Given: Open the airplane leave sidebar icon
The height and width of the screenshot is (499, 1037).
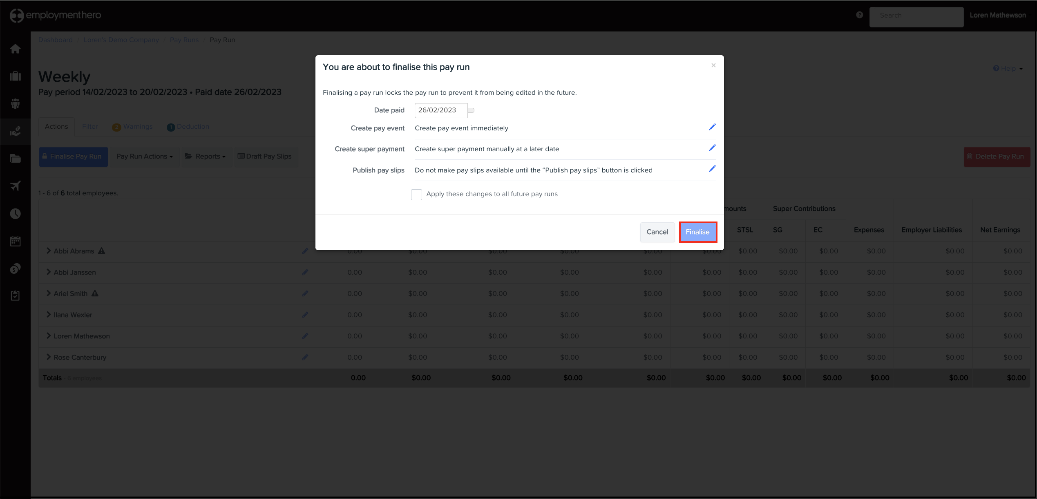Looking at the screenshot, I should click(x=16, y=186).
